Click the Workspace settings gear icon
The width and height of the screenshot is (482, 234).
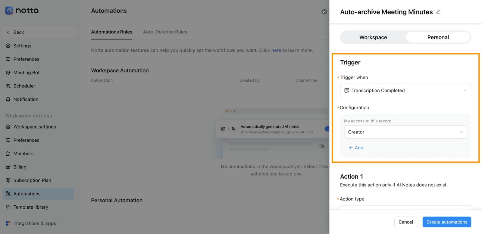(8, 127)
